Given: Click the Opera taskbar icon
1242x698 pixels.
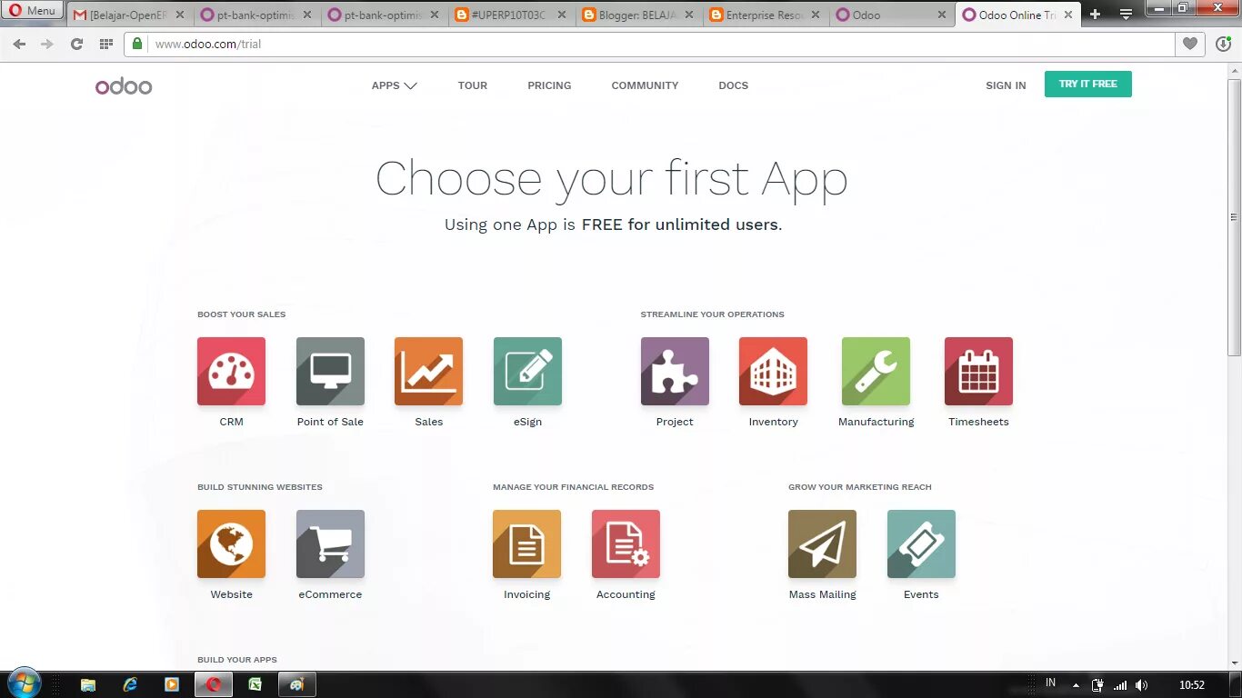Looking at the screenshot, I should [214, 684].
